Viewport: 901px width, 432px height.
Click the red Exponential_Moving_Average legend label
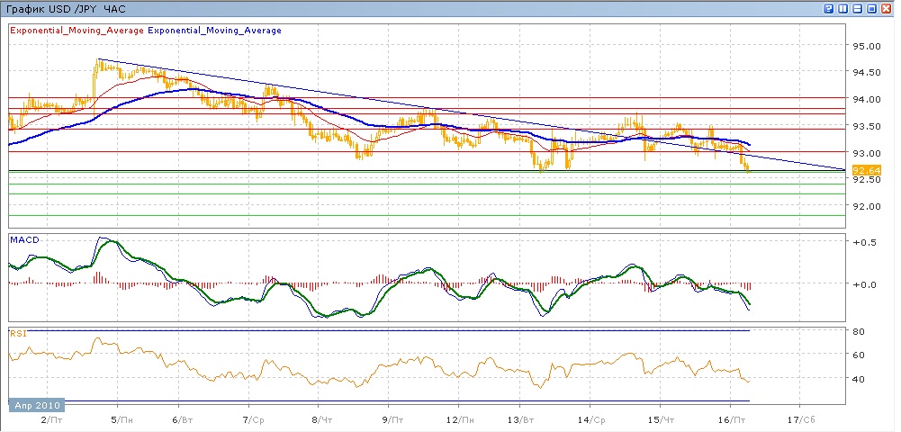pyautogui.click(x=77, y=31)
